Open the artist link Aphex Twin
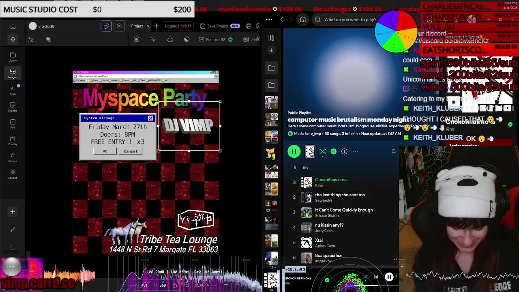 click(325, 246)
